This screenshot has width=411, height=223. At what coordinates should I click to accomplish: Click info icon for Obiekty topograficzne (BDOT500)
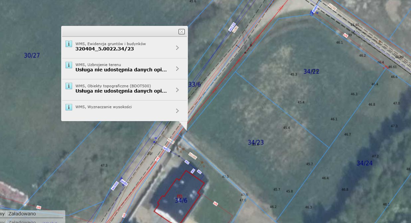click(68, 86)
